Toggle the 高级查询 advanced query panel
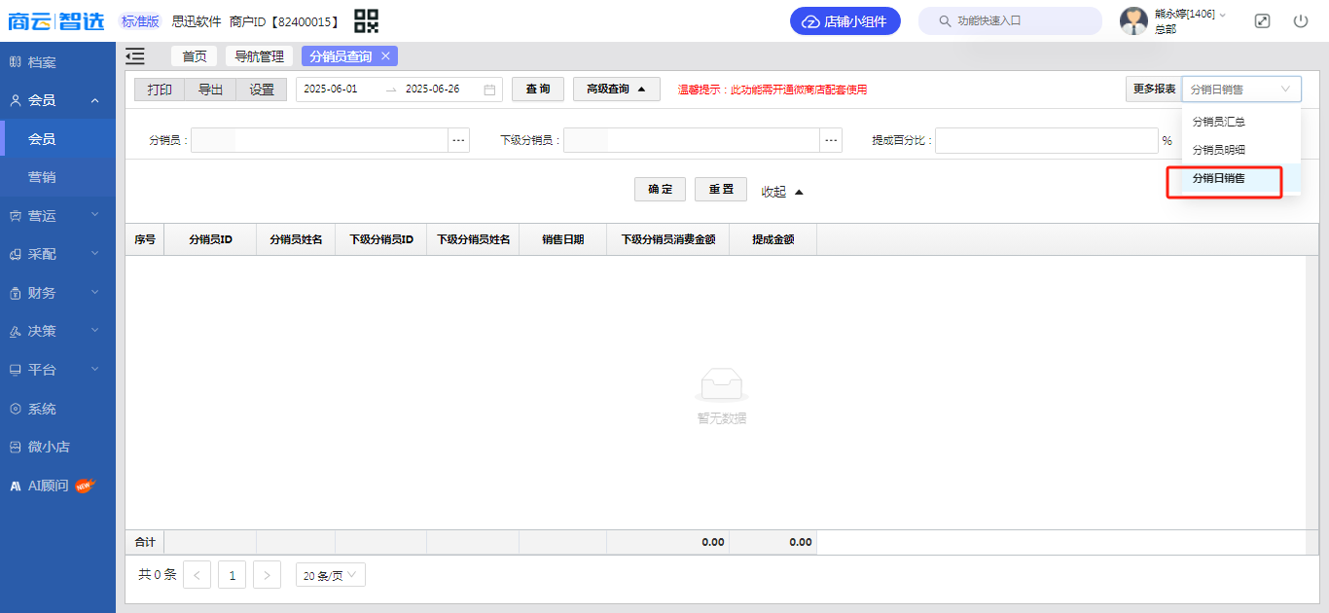 (x=617, y=90)
